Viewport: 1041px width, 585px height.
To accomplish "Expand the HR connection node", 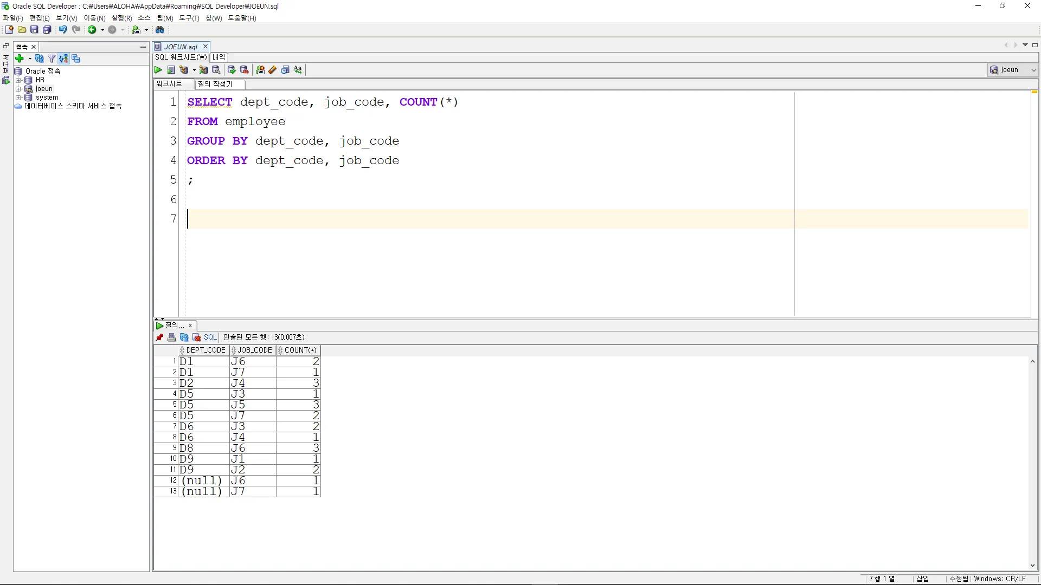I will pos(18,80).
